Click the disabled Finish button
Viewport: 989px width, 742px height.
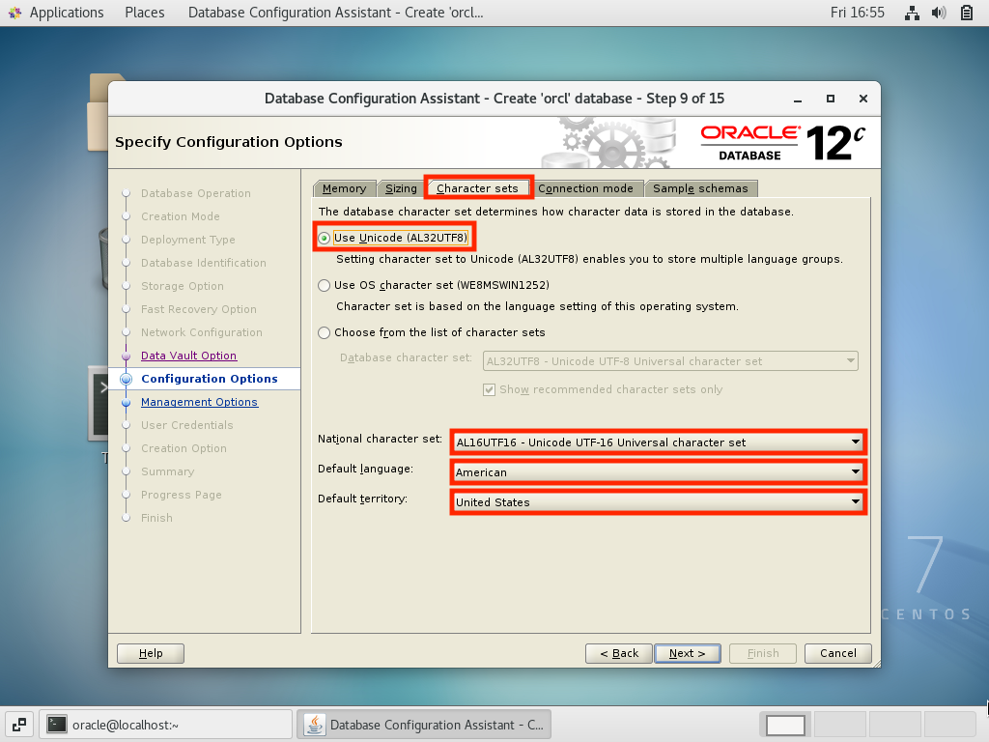pyautogui.click(x=763, y=654)
